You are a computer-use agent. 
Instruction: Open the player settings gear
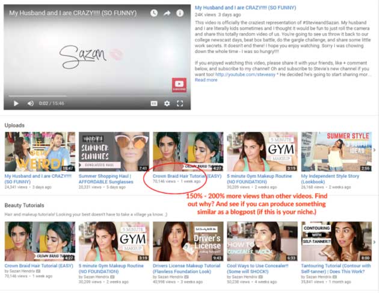(x=167, y=104)
